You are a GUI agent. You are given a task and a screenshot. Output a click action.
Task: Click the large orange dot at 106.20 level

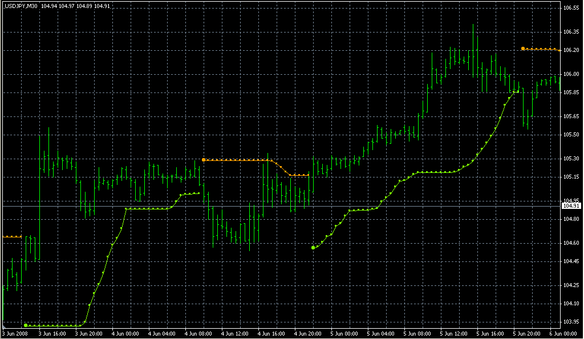point(523,49)
